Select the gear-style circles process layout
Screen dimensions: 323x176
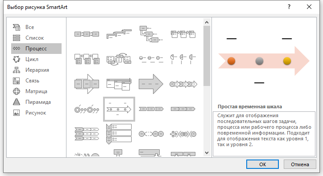pos(183,134)
